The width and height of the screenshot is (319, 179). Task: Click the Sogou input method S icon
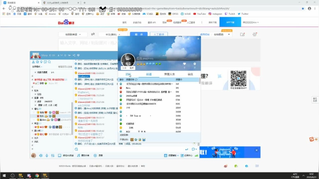point(311,139)
